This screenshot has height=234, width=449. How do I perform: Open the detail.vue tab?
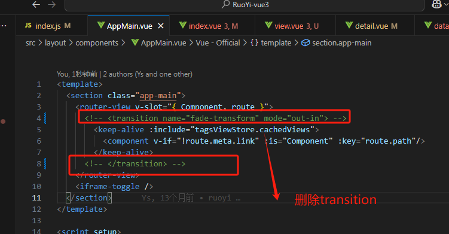point(375,26)
